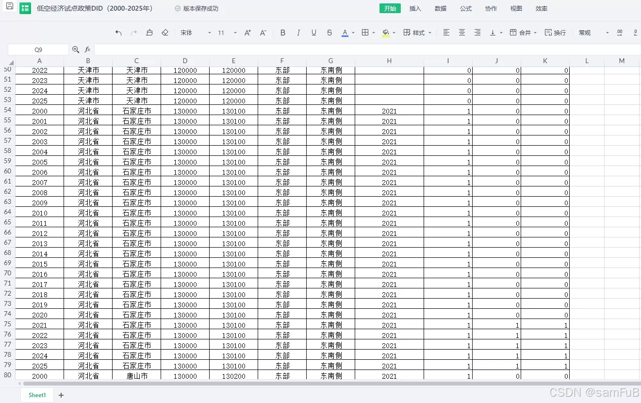Switch to the 开始 tab
Screen dimensions: 641x403
[390, 8]
